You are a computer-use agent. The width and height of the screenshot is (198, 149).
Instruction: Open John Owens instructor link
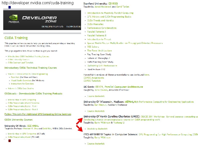pyautogui.click(x=101, y=90)
